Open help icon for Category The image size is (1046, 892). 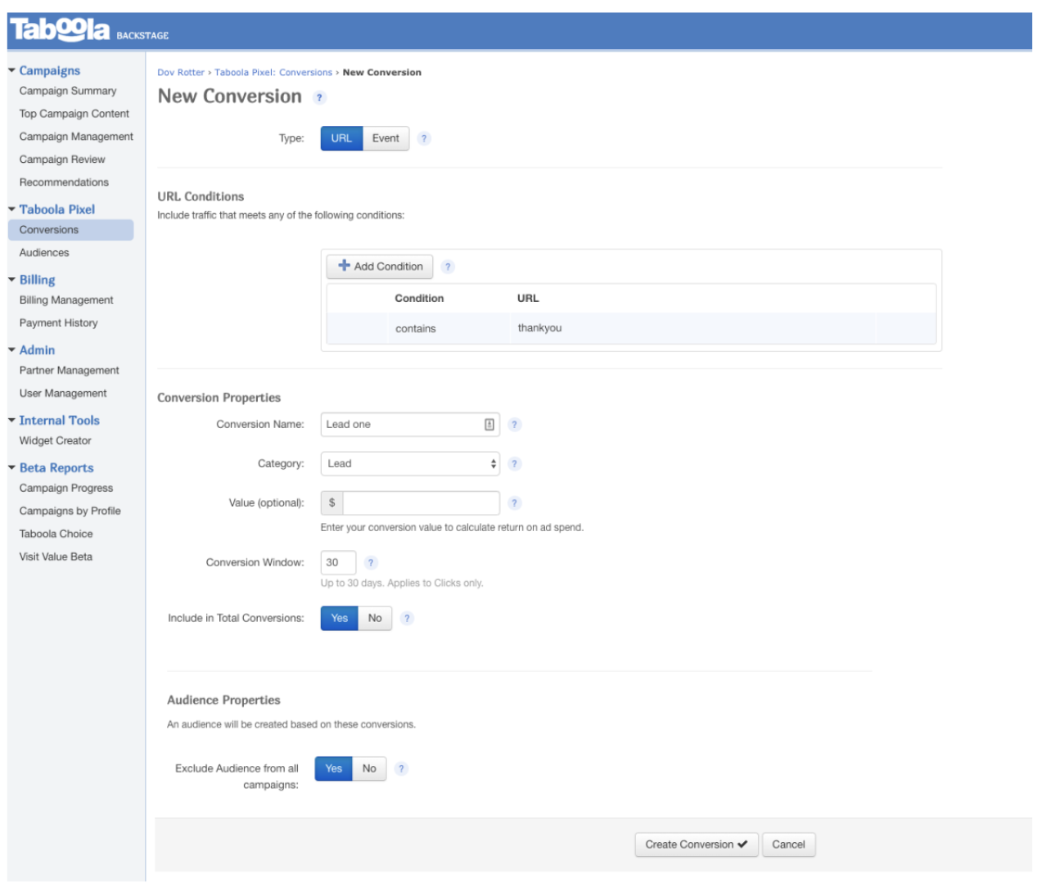pos(514,464)
